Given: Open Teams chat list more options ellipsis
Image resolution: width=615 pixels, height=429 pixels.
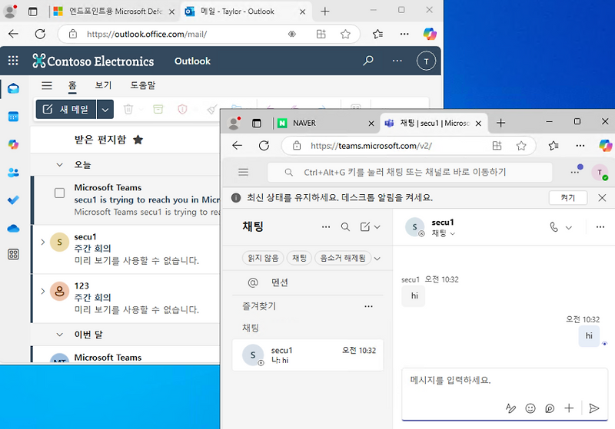Looking at the screenshot, I should [x=326, y=227].
